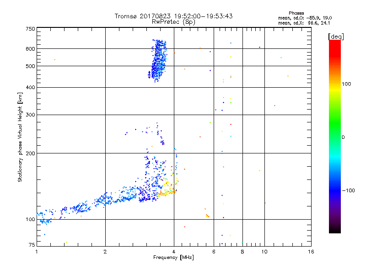Select the "mean, sd,X: 96.6, 24.1" line
Viewport: 366px width, 274px height.
point(304,23)
